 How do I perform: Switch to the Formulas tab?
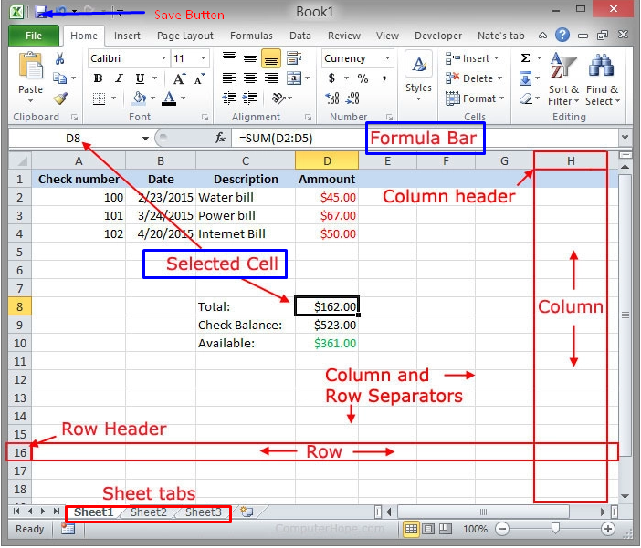pos(251,36)
